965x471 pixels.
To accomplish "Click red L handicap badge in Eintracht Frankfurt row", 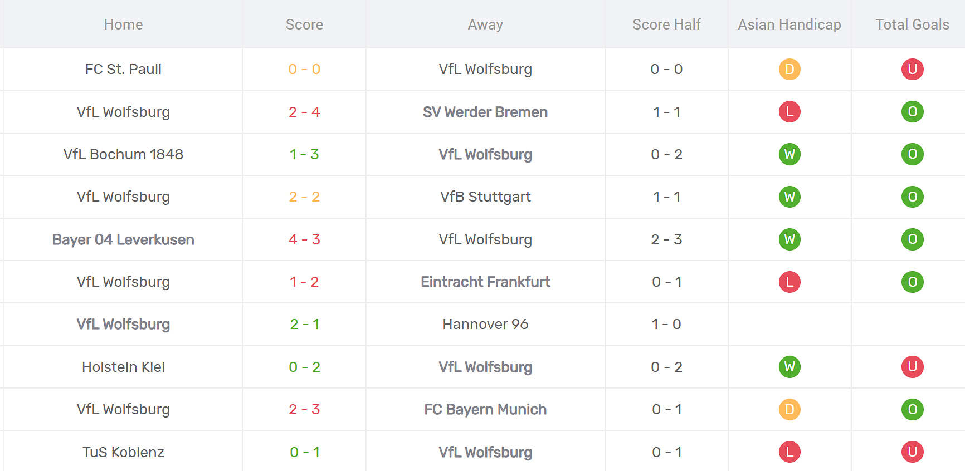I will (x=789, y=282).
